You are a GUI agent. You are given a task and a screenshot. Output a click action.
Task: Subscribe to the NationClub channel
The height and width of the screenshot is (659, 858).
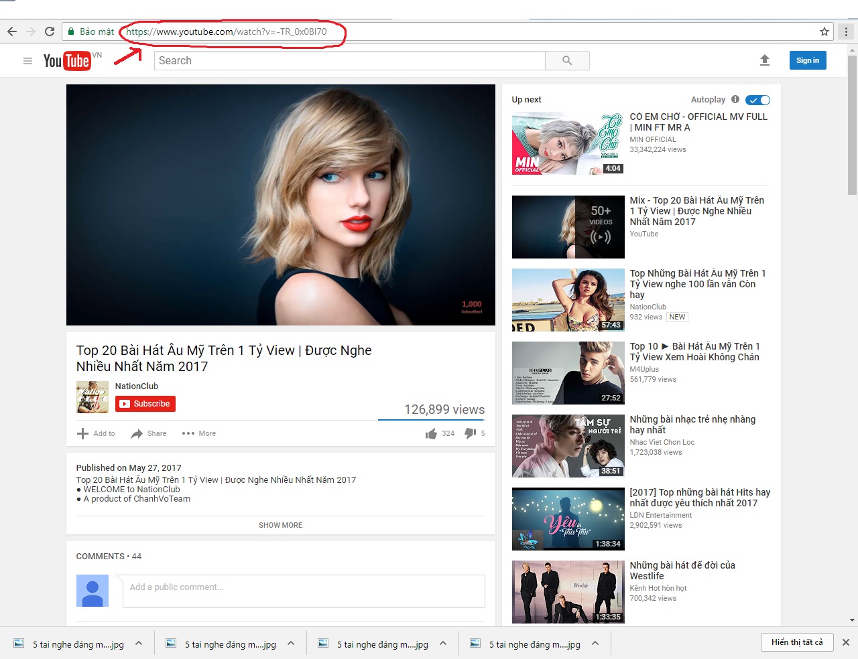coord(145,404)
